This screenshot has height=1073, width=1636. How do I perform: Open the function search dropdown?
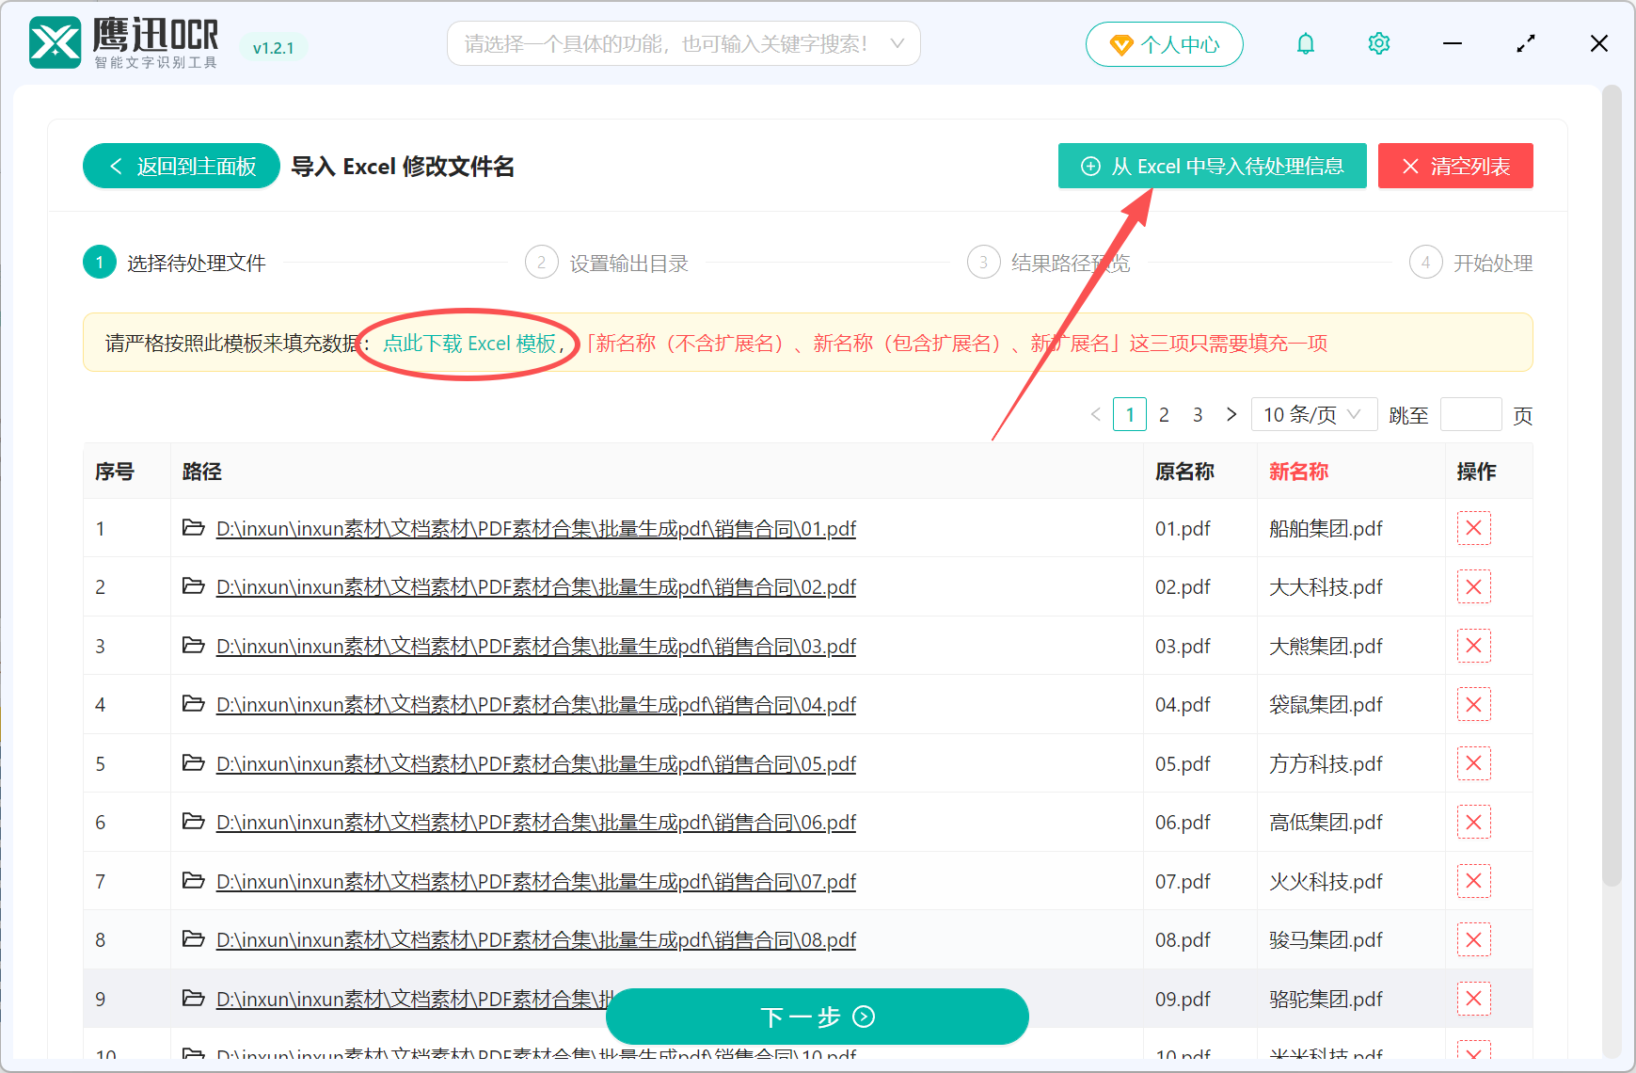click(684, 44)
